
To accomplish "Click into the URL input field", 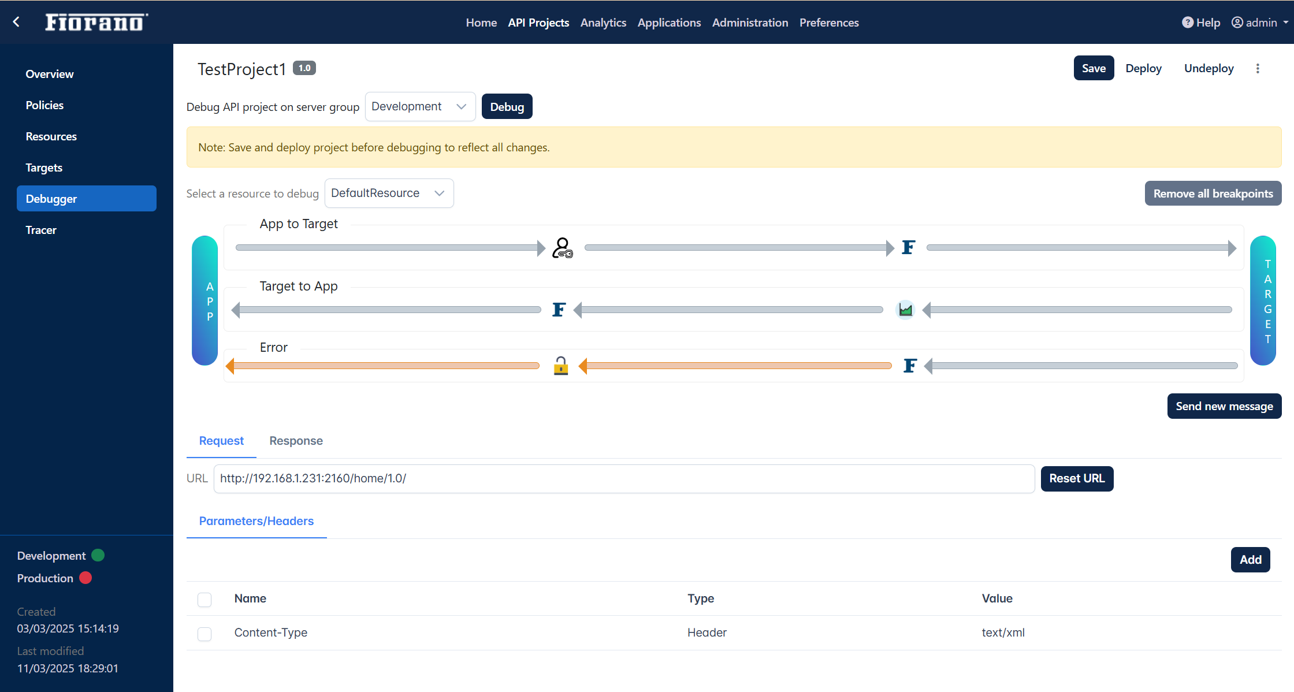I will point(624,479).
